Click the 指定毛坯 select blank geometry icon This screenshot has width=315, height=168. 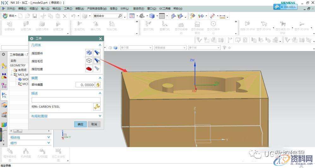(x=89, y=61)
